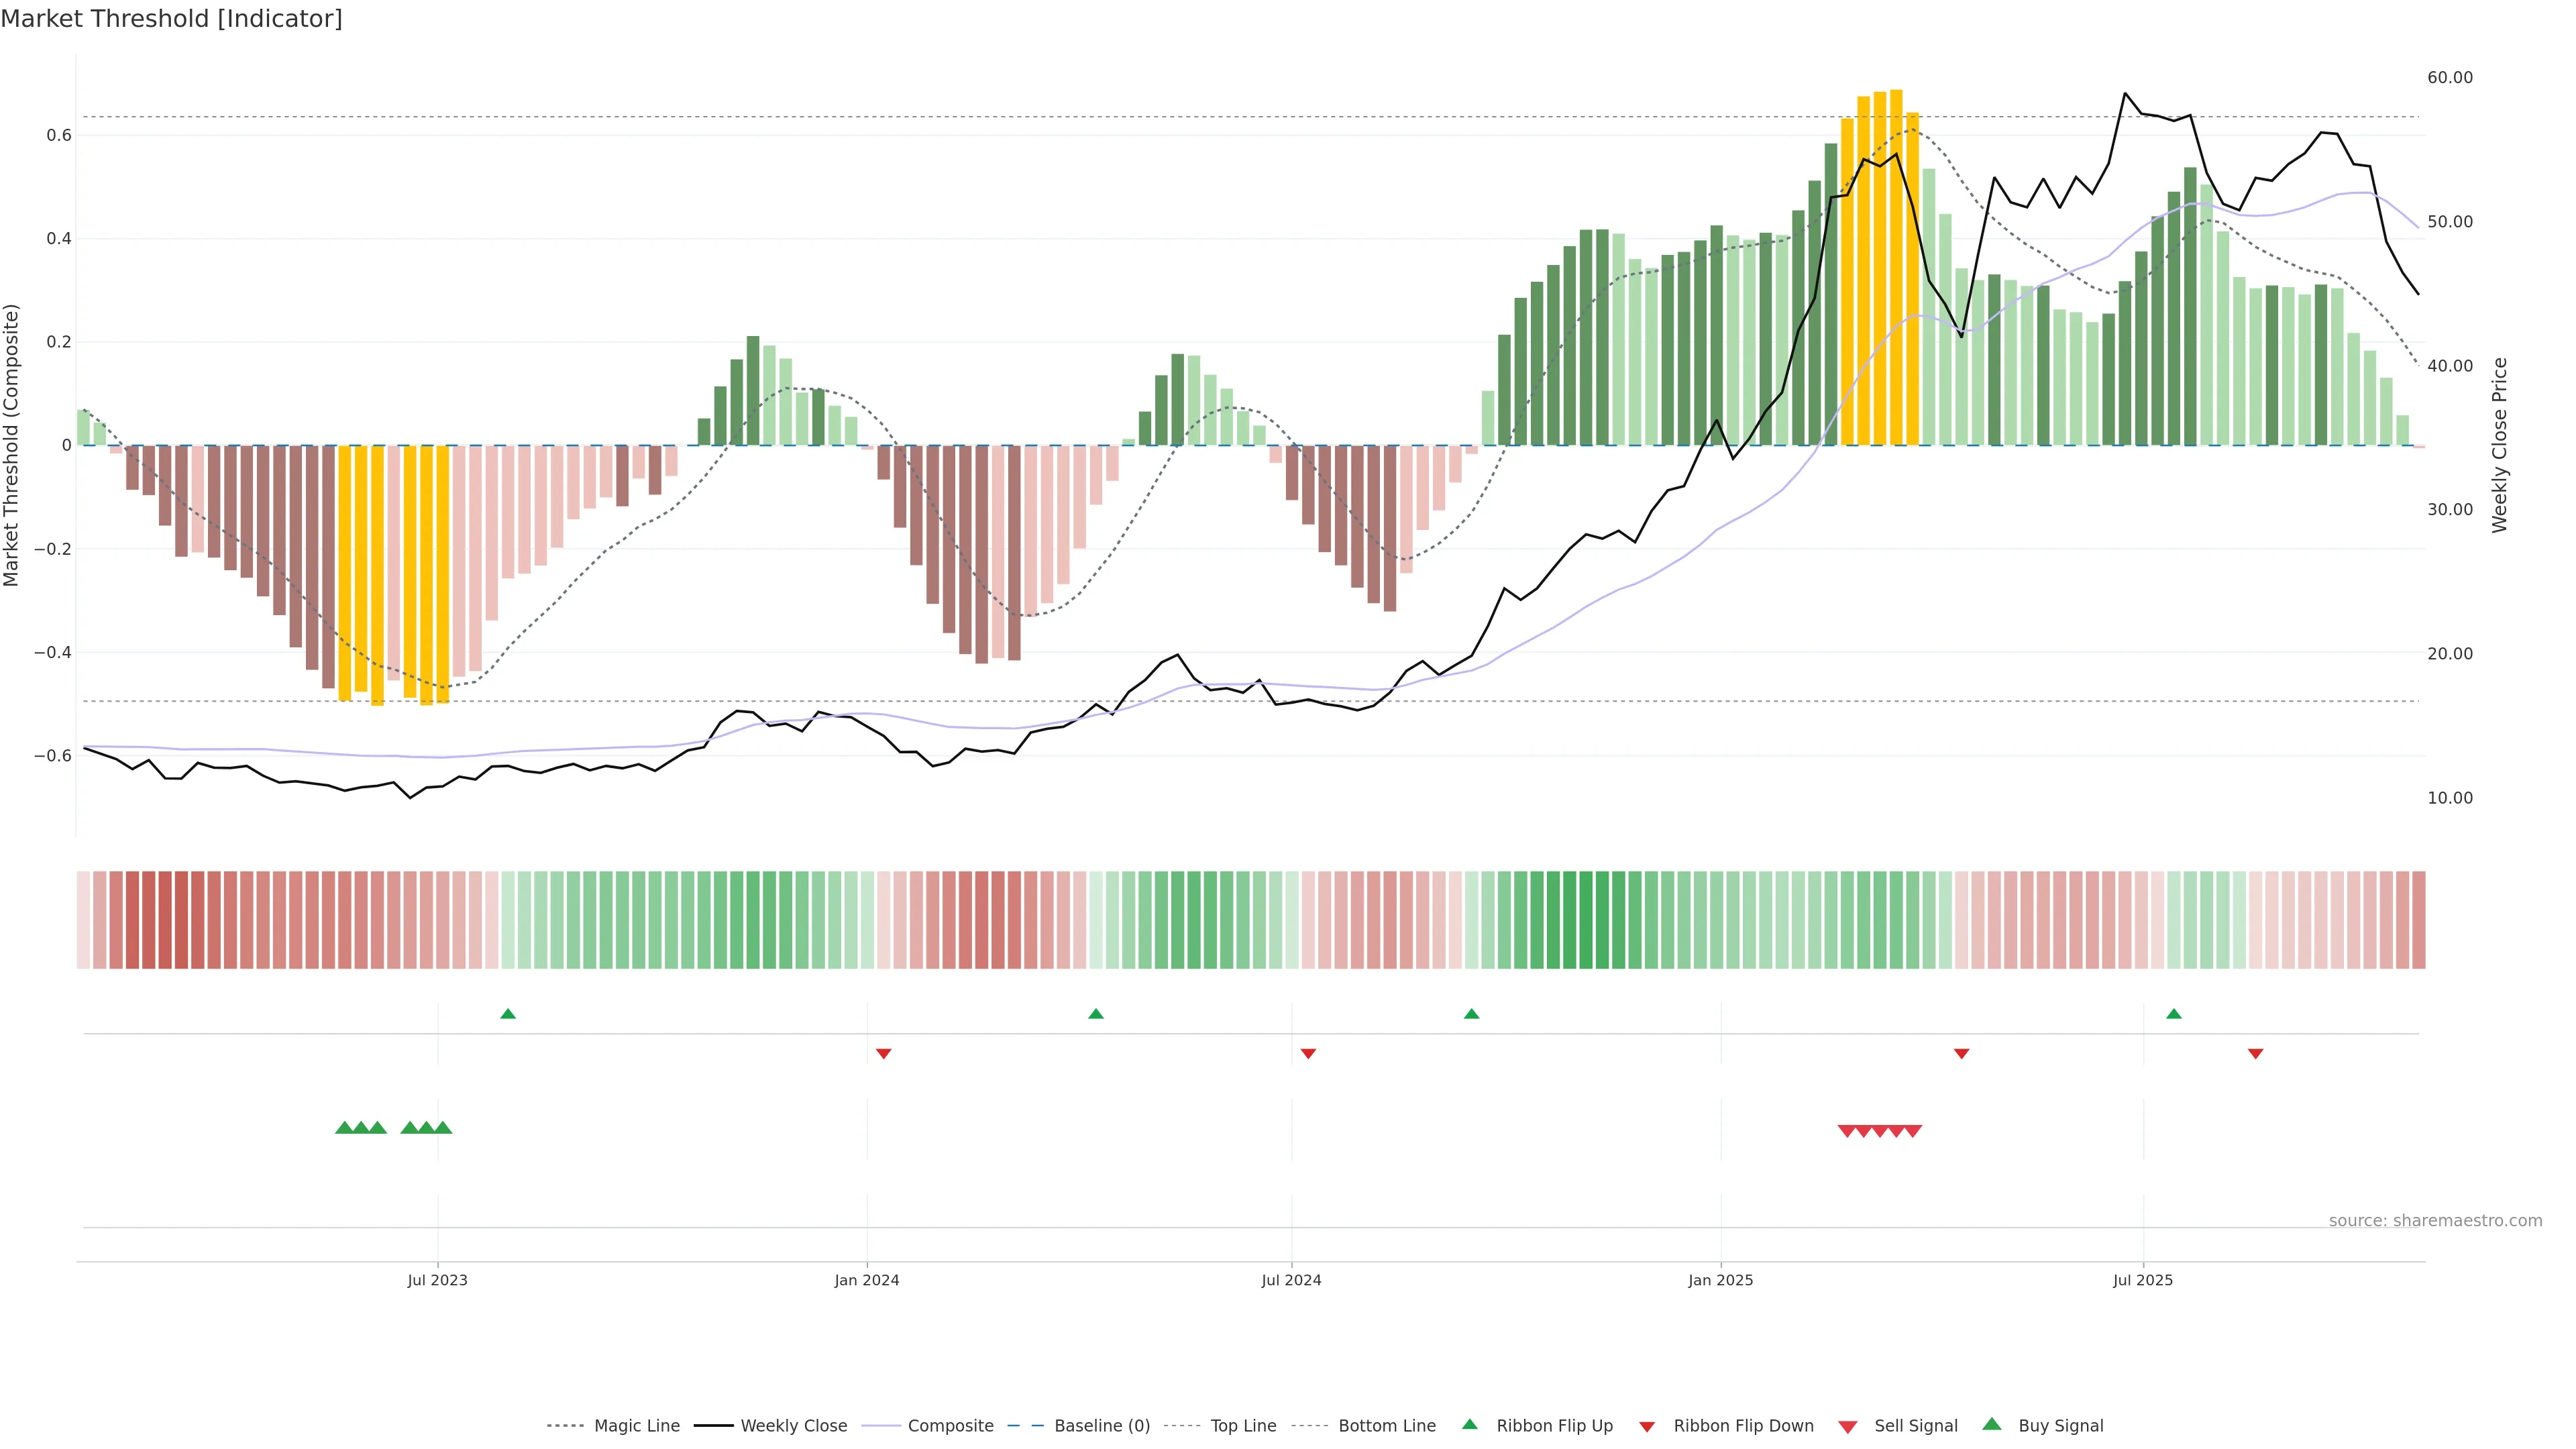This screenshot has width=2576, height=1449.
Task: Click the red flip-down marker after Jan 2024
Action: point(883,1053)
